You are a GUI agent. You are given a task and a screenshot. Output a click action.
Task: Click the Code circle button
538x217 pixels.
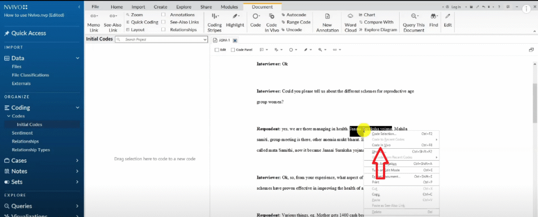256,20
